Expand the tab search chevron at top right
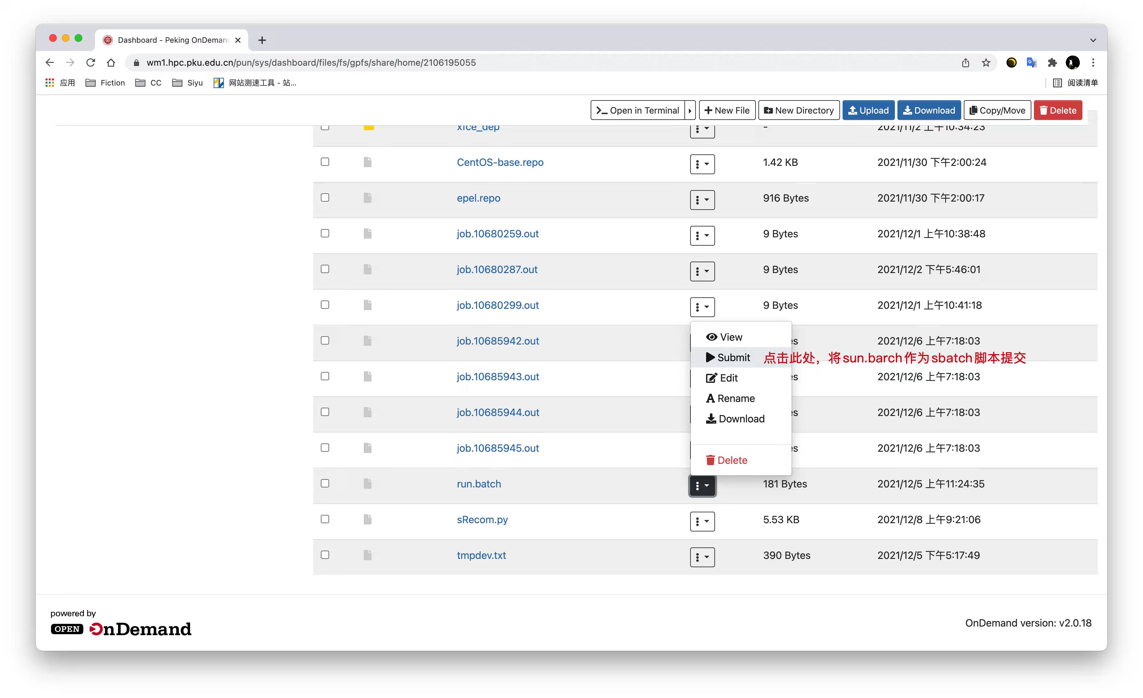The width and height of the screenshot is (1143, 698). [x=1093, y=41]
